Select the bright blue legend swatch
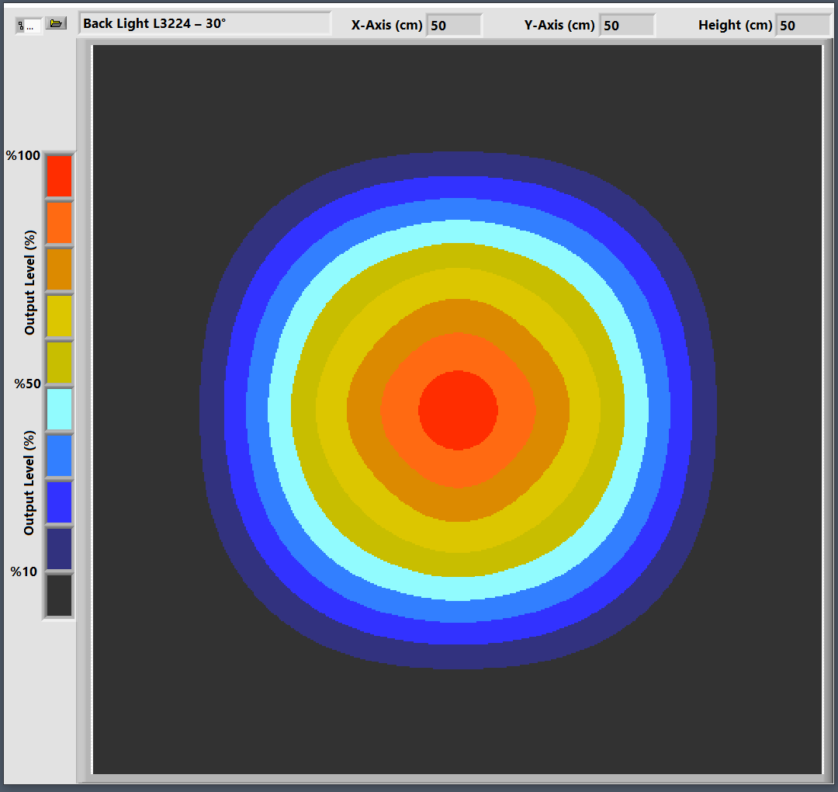 coord(59,502)
